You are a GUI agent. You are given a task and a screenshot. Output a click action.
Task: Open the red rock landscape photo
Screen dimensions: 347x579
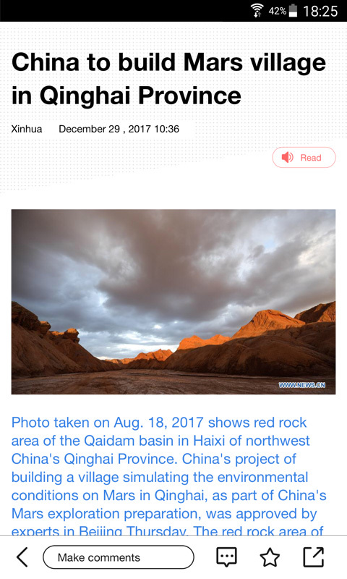[x=173, y=302]
